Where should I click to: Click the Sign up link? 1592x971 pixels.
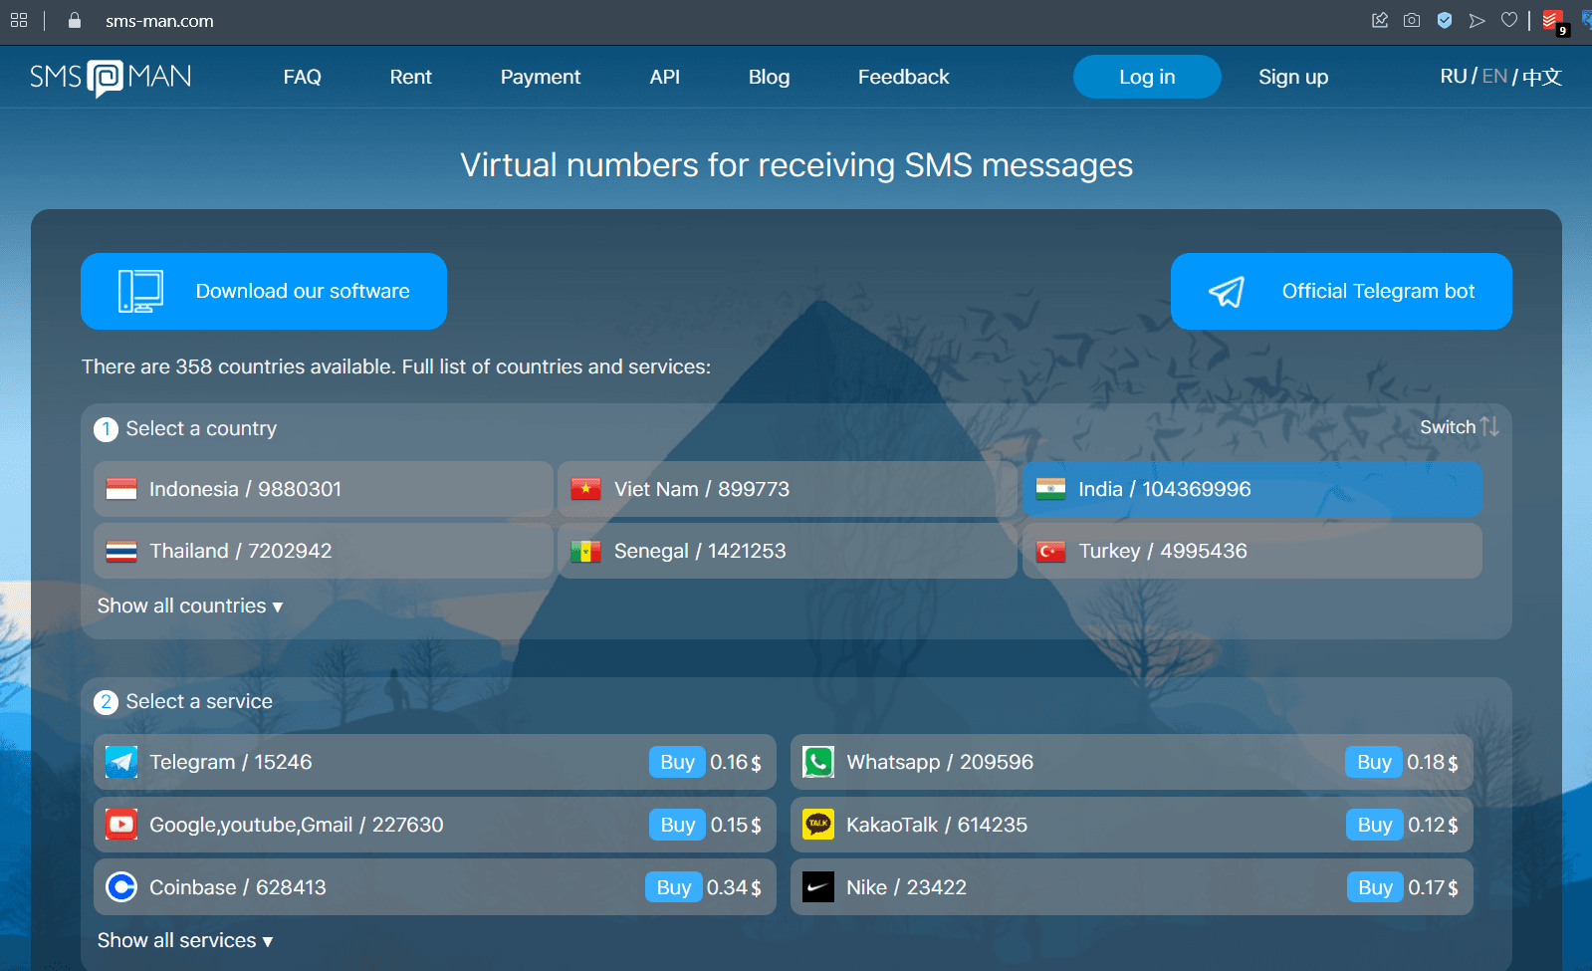tap(1293, 77)
